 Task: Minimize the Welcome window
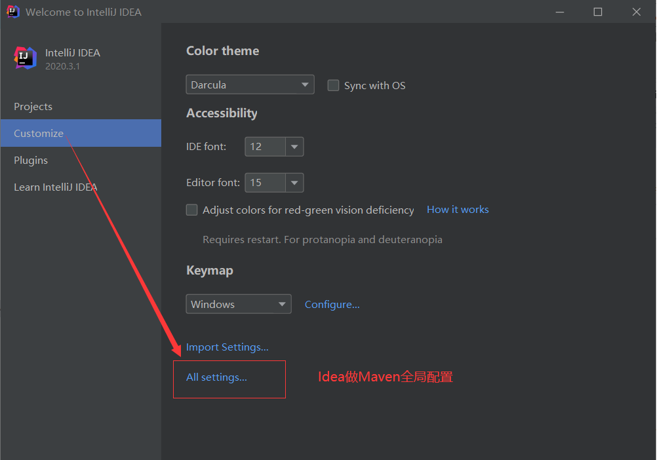tap(559, 12)
